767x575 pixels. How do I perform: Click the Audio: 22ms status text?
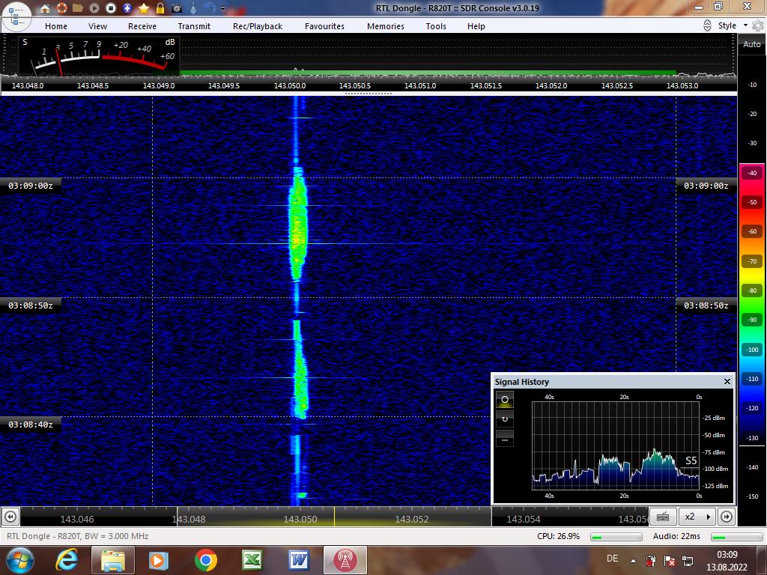tap(676, 536)
